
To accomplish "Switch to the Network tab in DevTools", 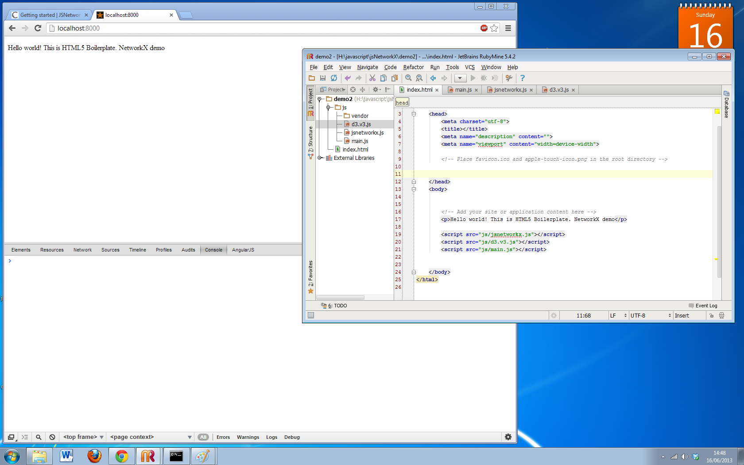I will (x=82, y=250).
